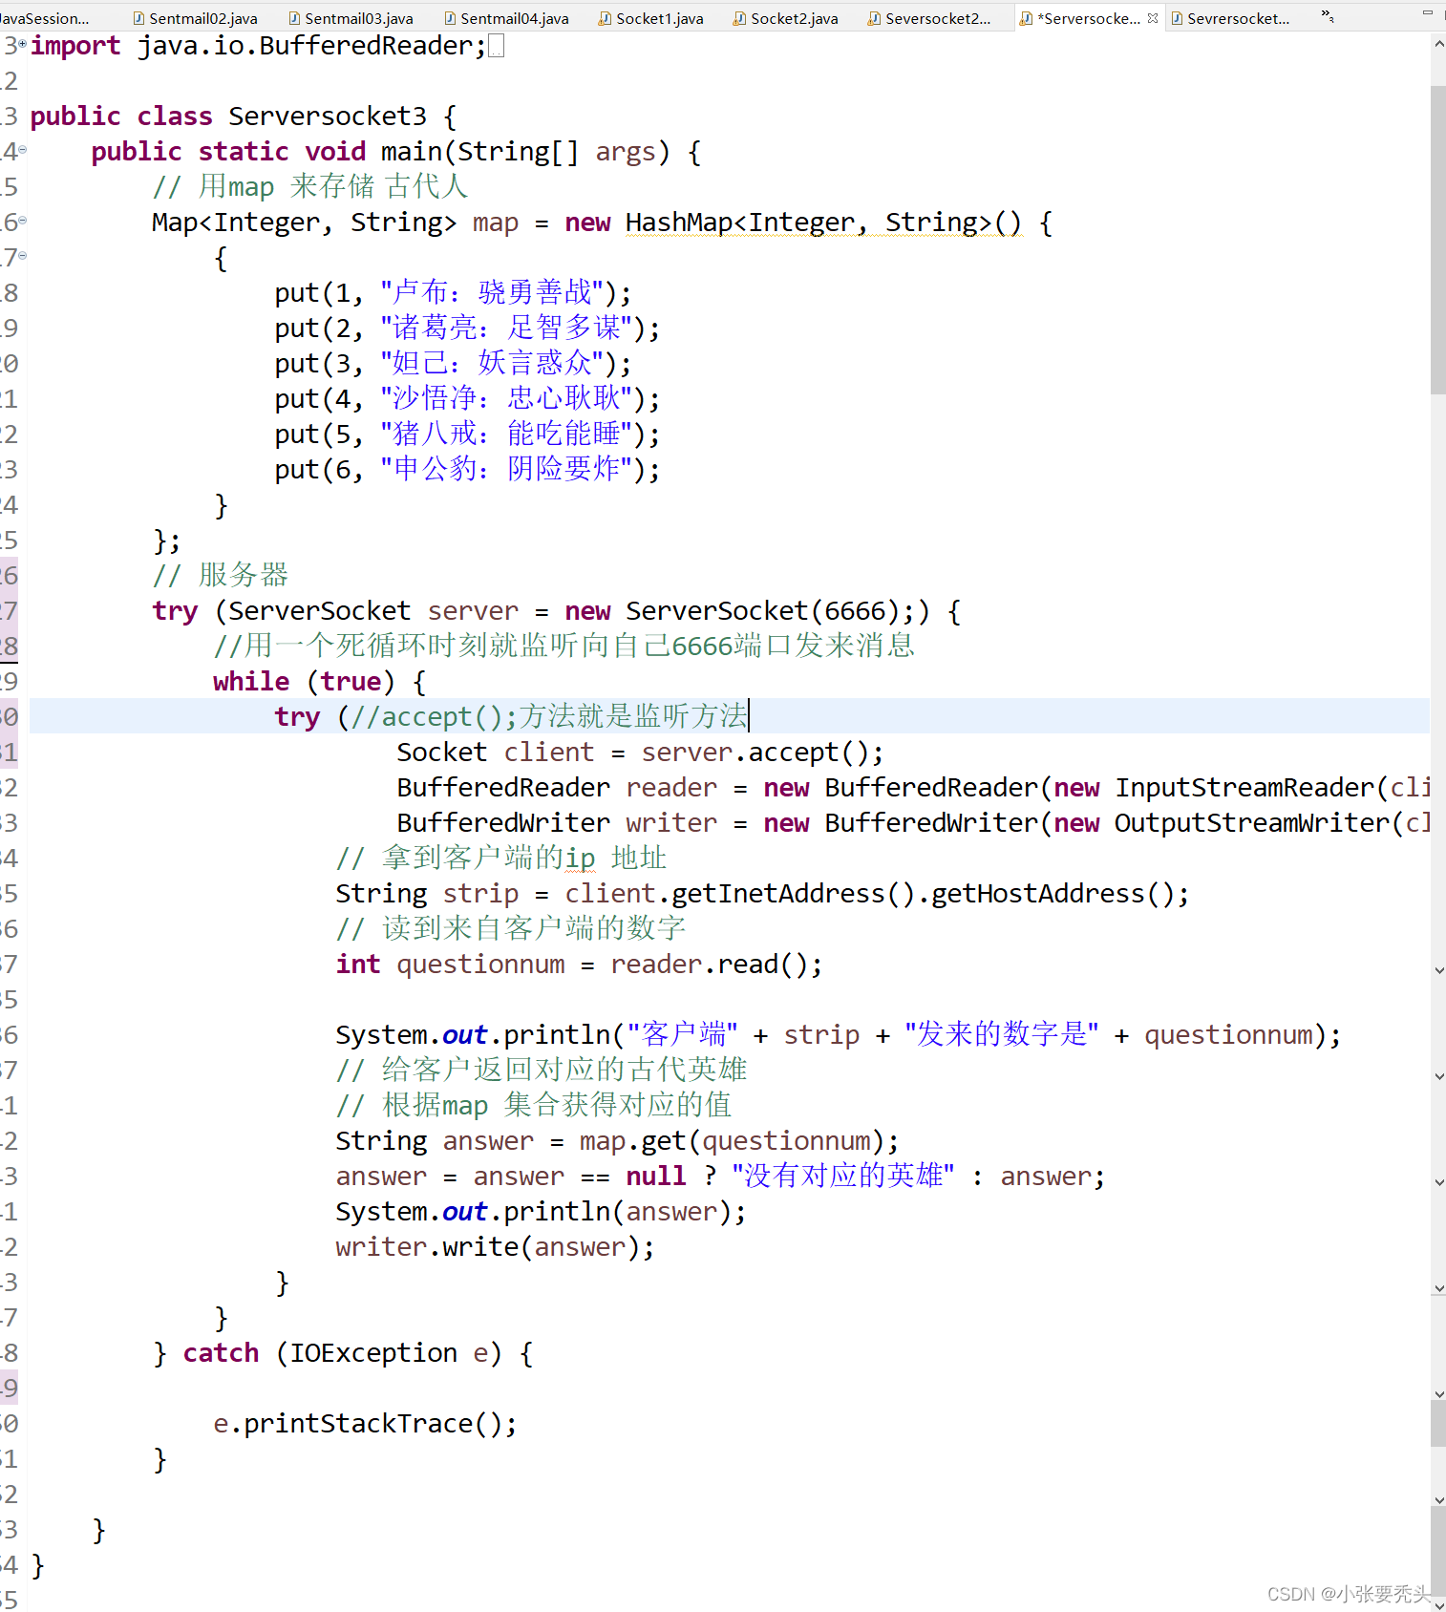Collapse the main method fold marker
The image size is (1446, 1612).
pos(22,150)
